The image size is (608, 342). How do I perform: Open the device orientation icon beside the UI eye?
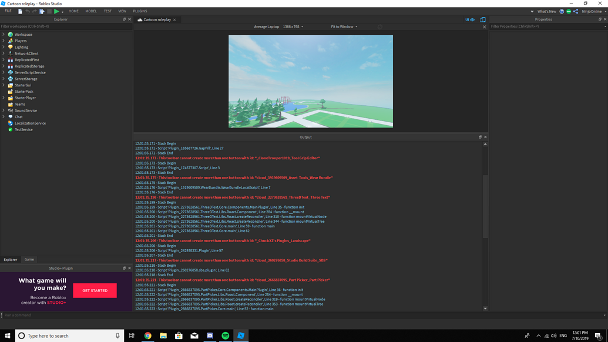tap(482, 19)
